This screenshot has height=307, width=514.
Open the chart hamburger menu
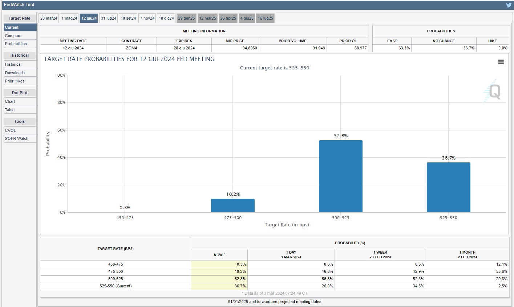(x=501, y=62)
